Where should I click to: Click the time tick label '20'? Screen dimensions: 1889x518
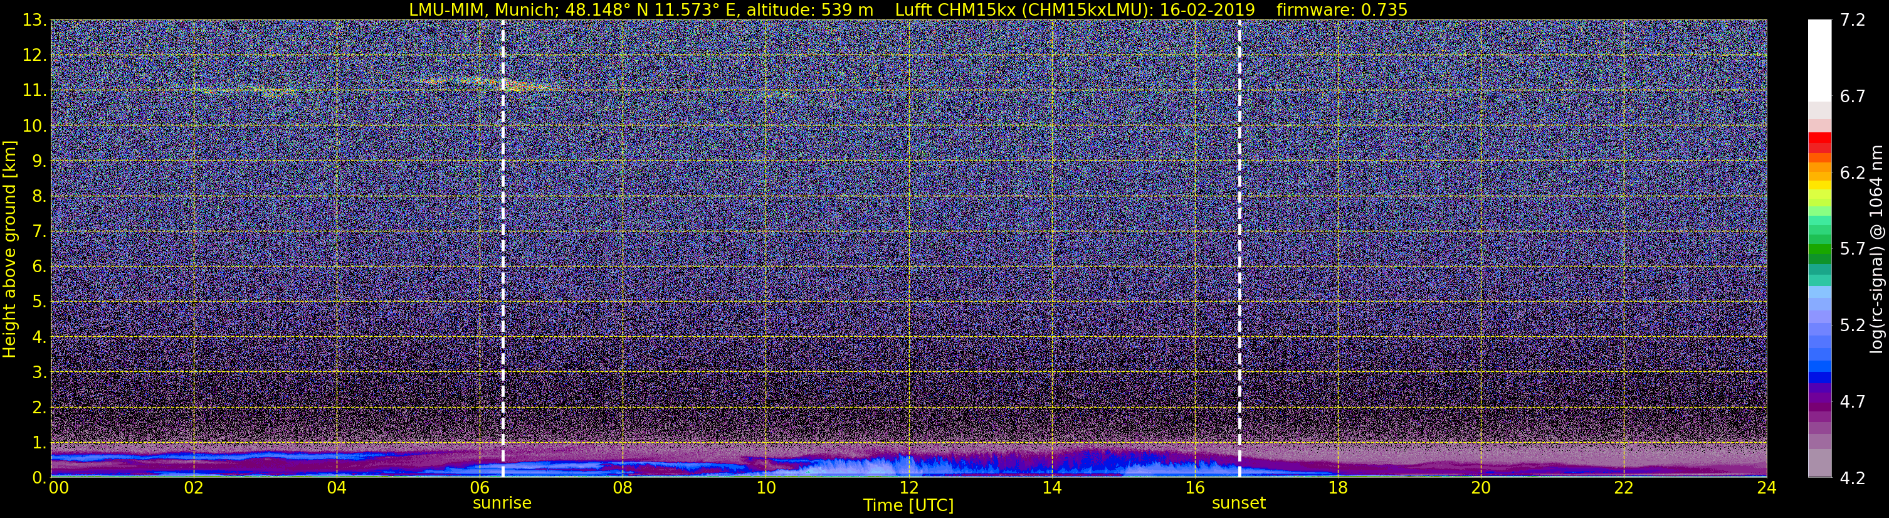1481,488
